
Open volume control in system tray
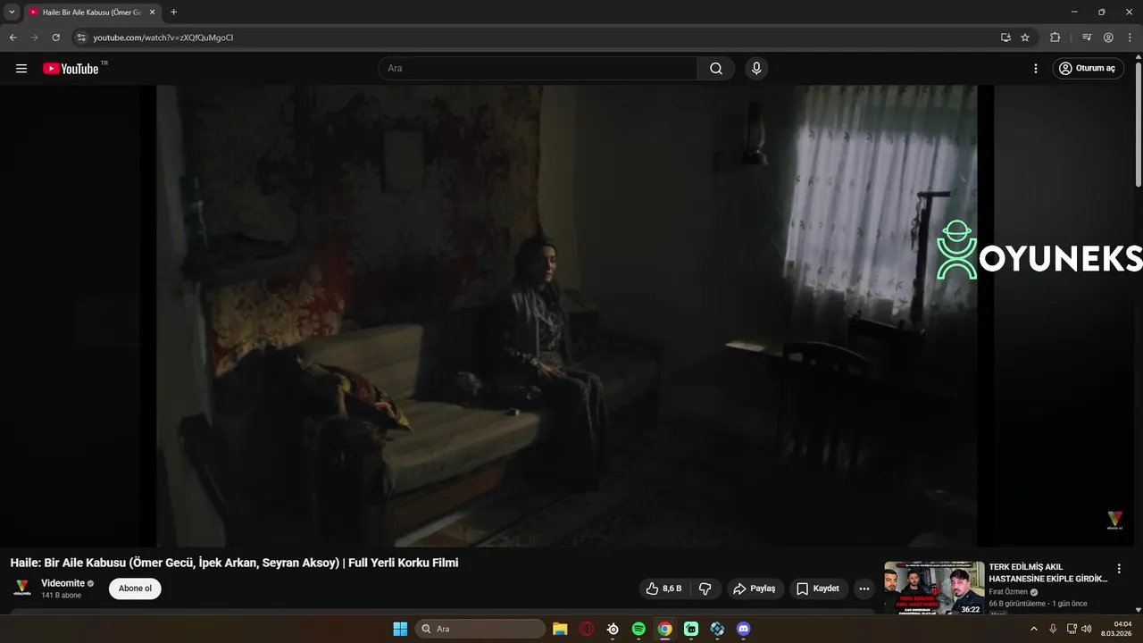pyautogui.click(x=1087, y=629)
